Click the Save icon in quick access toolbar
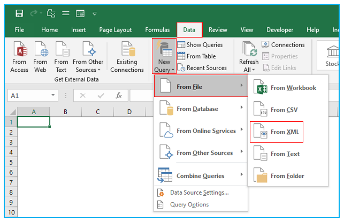The image size is (344, 223). (x=19, y=13)
